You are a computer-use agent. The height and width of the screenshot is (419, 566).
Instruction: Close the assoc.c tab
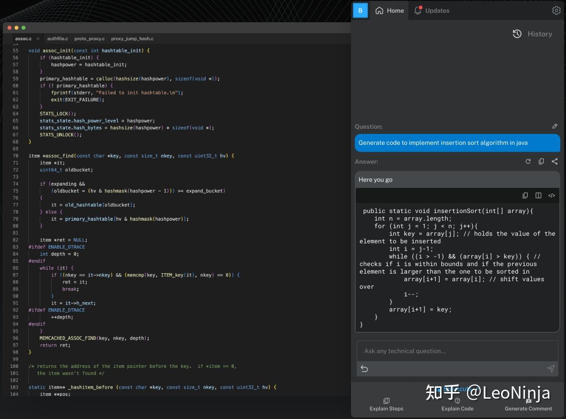38,39
